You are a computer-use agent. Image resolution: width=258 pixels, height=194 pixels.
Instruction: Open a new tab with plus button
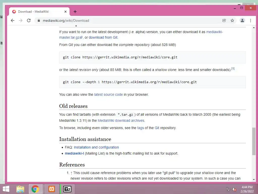pos(75,12)
